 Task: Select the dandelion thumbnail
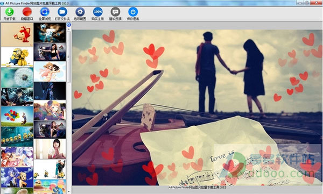17,77
